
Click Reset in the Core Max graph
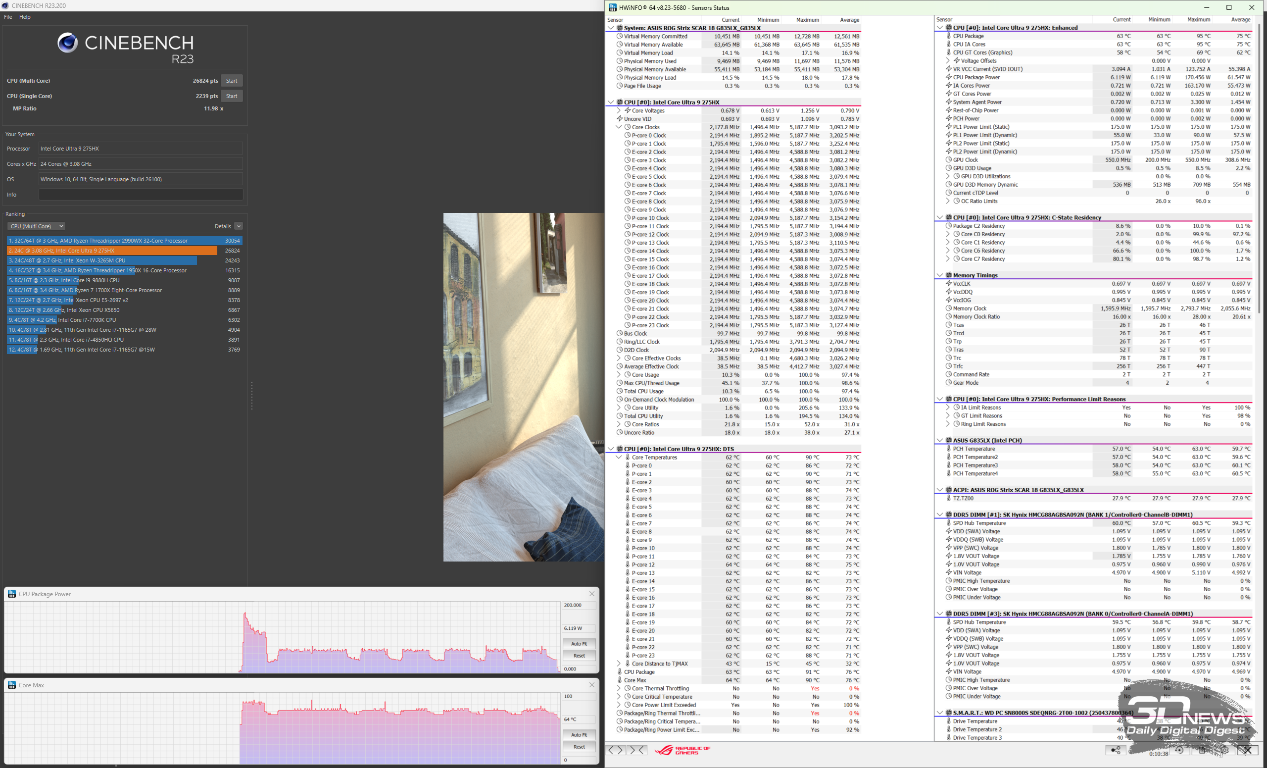point(579,746)
